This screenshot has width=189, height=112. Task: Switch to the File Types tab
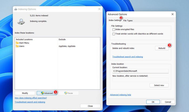128,21
